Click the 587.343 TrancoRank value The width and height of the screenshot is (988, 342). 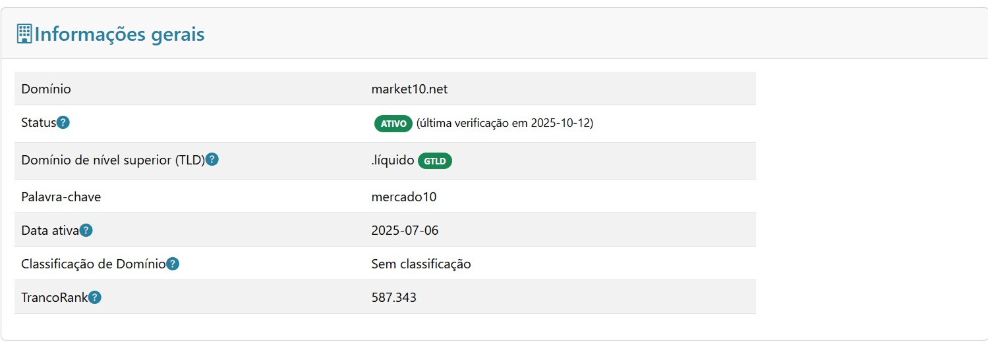394,297
